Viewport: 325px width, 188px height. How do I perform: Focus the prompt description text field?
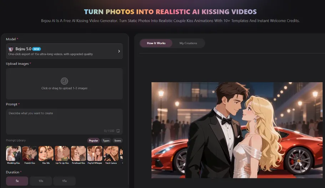(x=64, y=121)
